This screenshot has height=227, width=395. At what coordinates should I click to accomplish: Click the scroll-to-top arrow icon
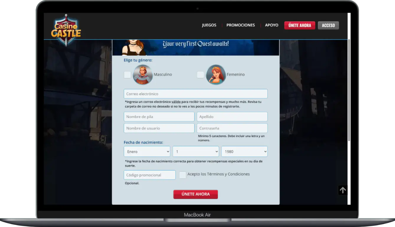[x=342, y=190]
